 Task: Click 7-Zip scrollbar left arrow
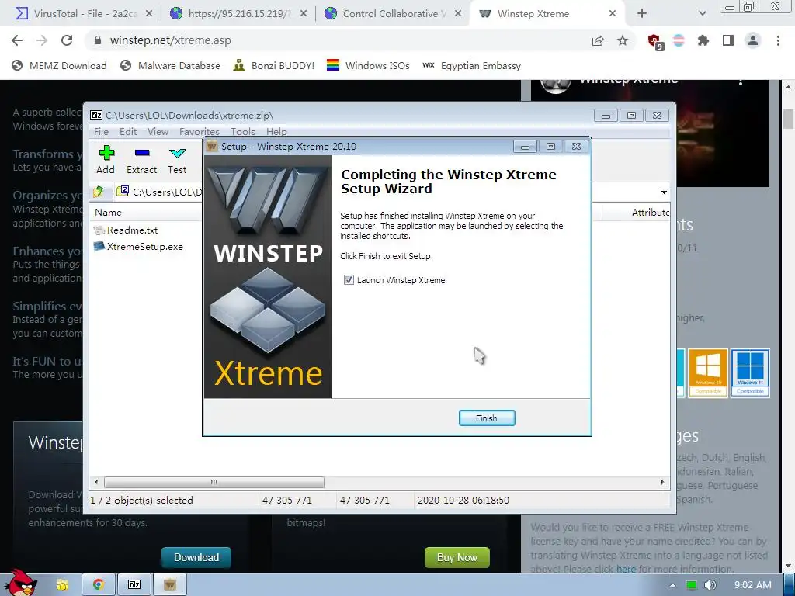(96, 482)
